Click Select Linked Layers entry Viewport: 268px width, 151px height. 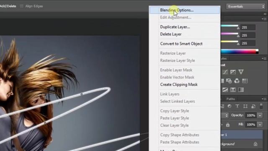pos(185,101)
